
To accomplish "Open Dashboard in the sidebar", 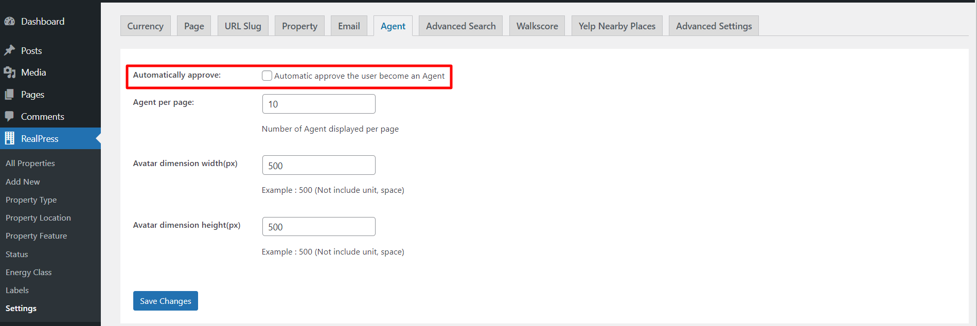I will tap(50, 22).
